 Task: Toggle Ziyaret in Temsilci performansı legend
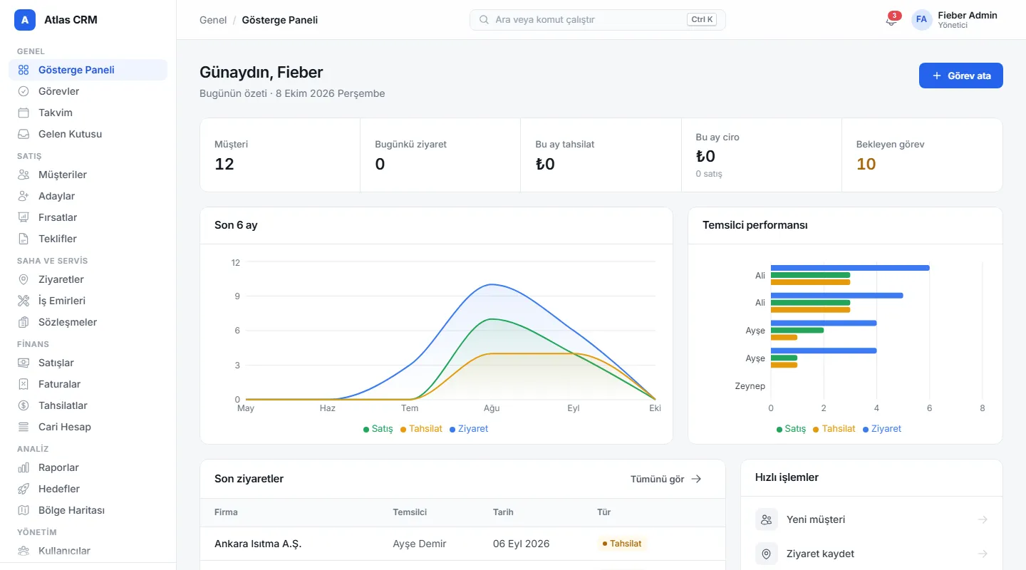coord(882,429)
